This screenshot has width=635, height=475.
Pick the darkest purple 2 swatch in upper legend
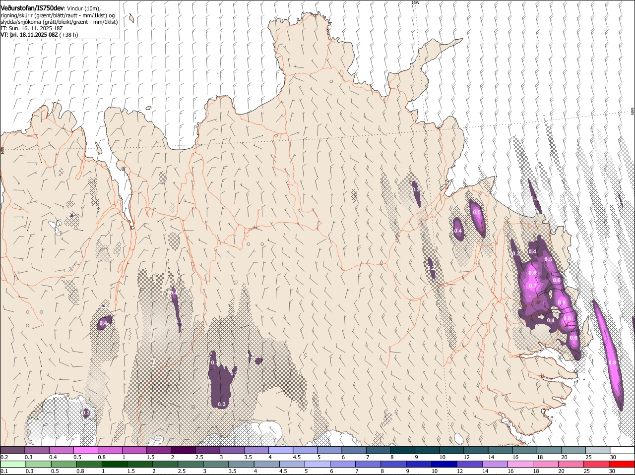click(183, 450)
